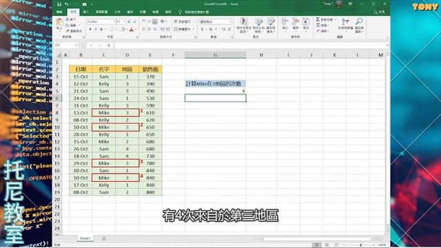Image resolution: width=441 pixels, height=248 pixels.
Task: Open the Fill dropdown in editing group
Action: point(322,25)
